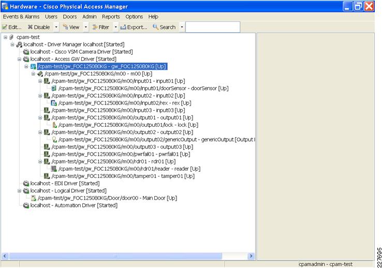Click the Export... toolbar button
The image size is (382, 268).
click(x=134, y=27)
